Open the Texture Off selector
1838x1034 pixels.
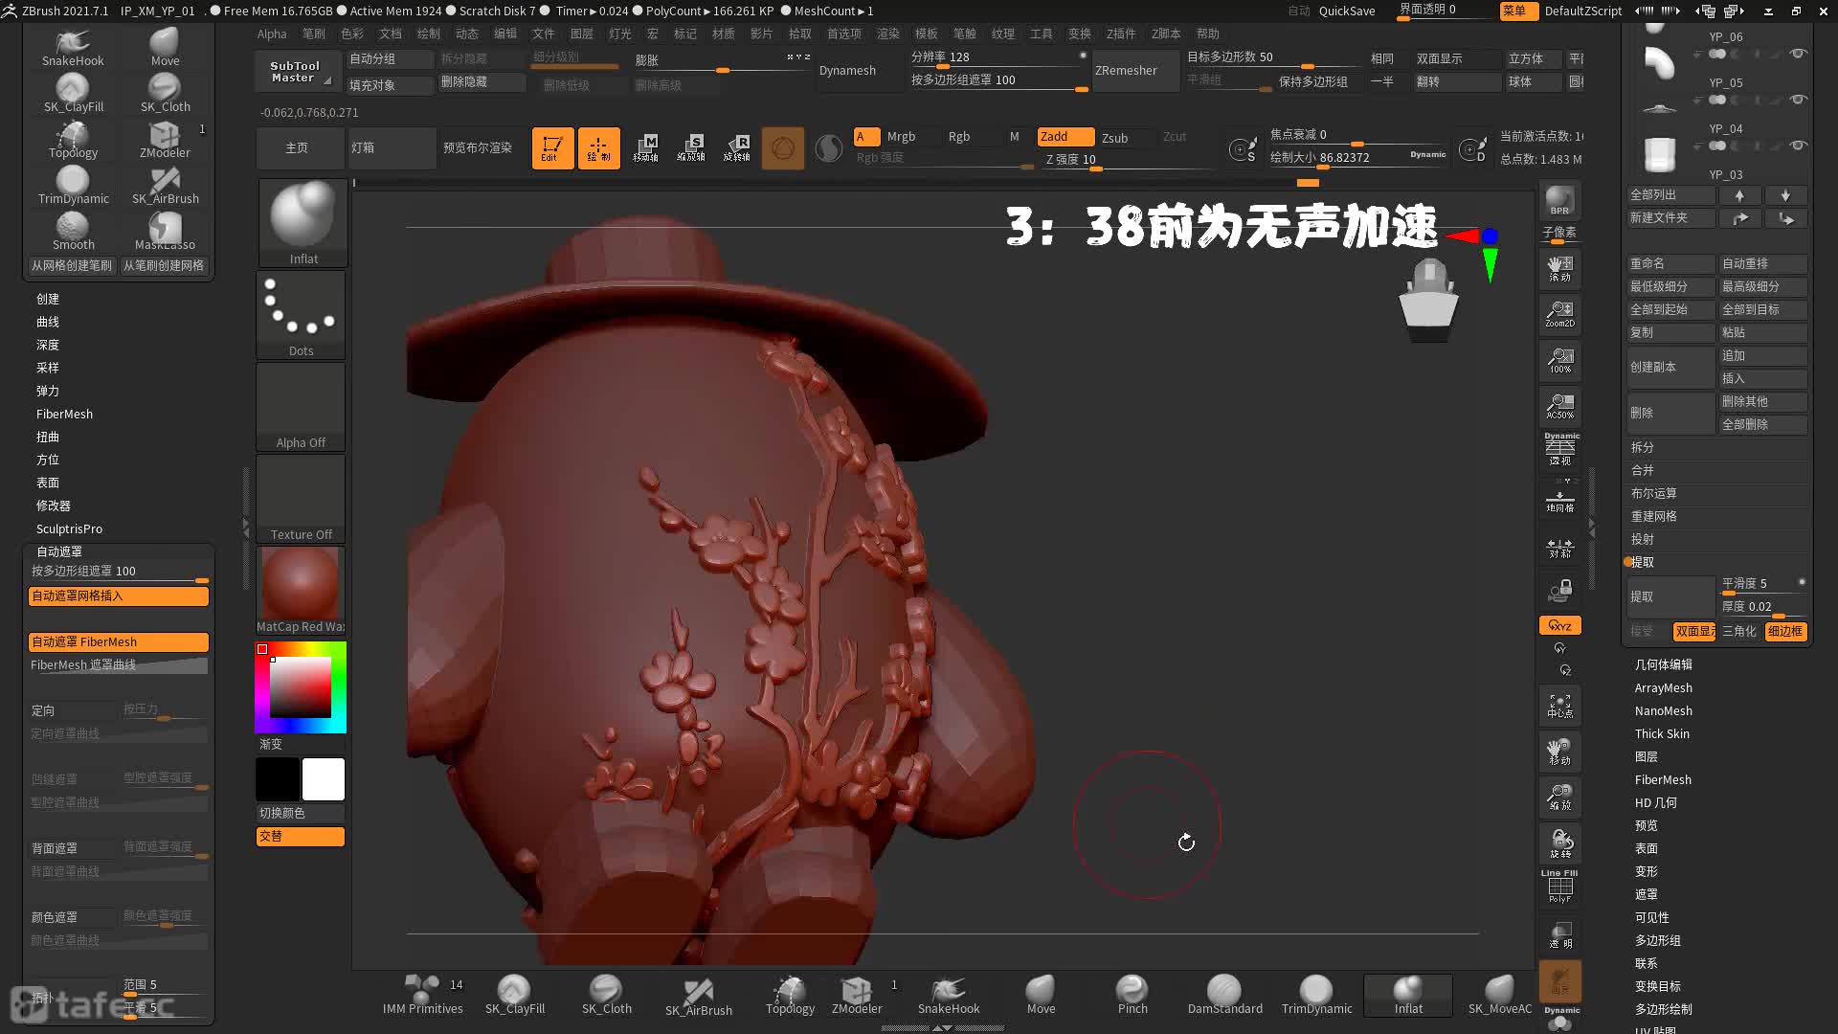[x=301, y=498]
